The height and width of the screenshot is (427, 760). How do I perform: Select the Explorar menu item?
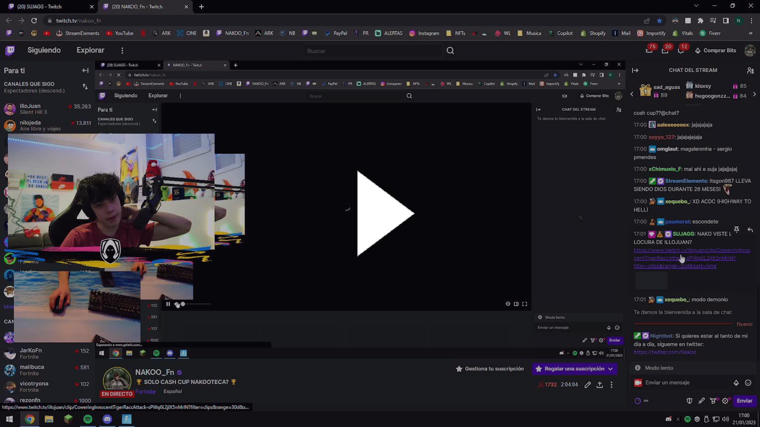(x=90, y=50)
